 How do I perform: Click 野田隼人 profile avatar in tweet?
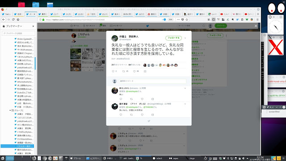pos(115,38)
